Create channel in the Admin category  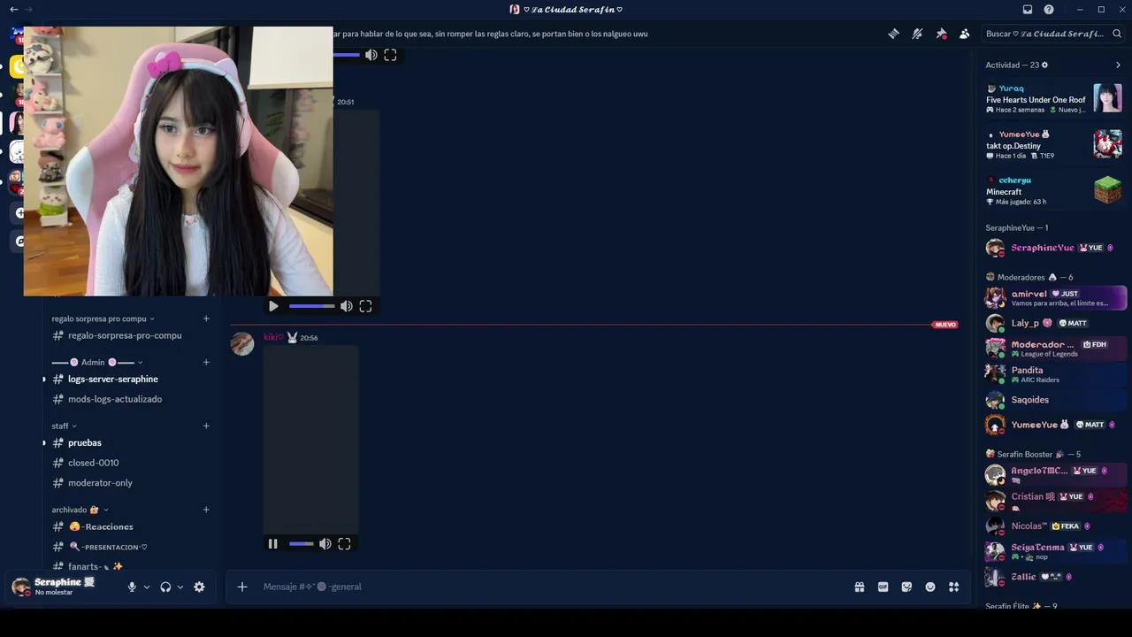206,362
